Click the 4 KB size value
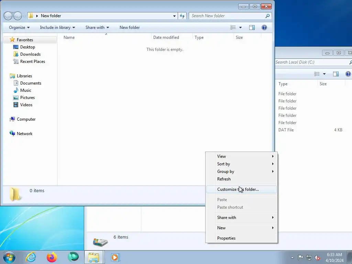This screenshot has width=352, height=264. (x=338, y=130)
